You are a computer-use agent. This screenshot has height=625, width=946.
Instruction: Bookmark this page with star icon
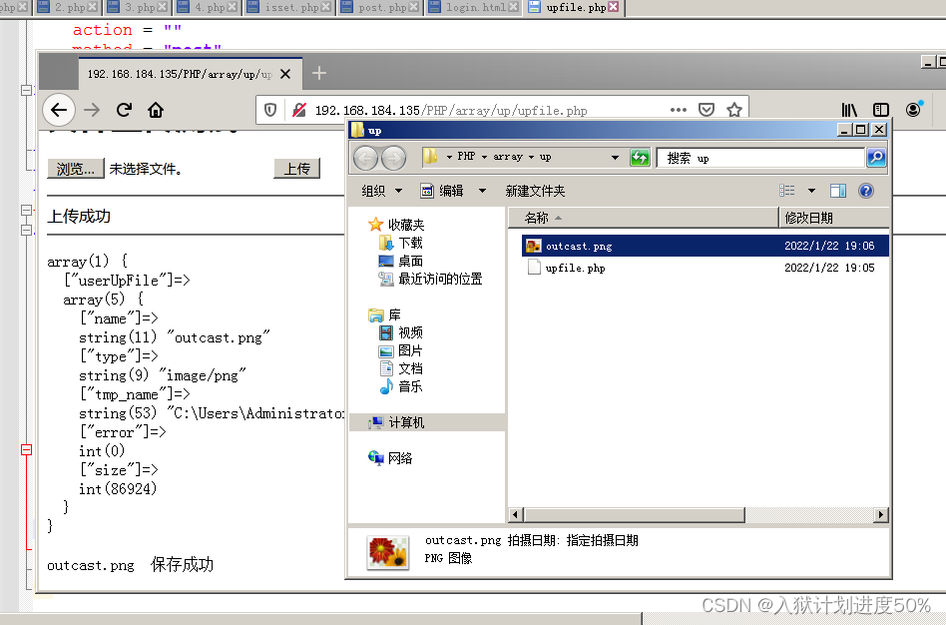734,109
